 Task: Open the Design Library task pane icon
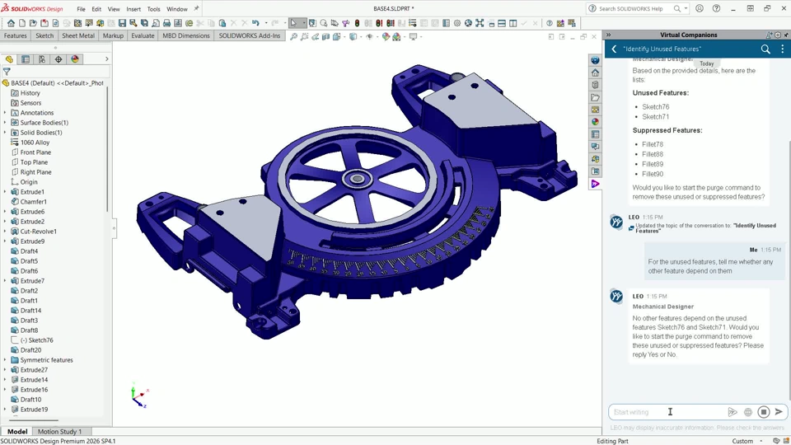(x=595, y=85)
